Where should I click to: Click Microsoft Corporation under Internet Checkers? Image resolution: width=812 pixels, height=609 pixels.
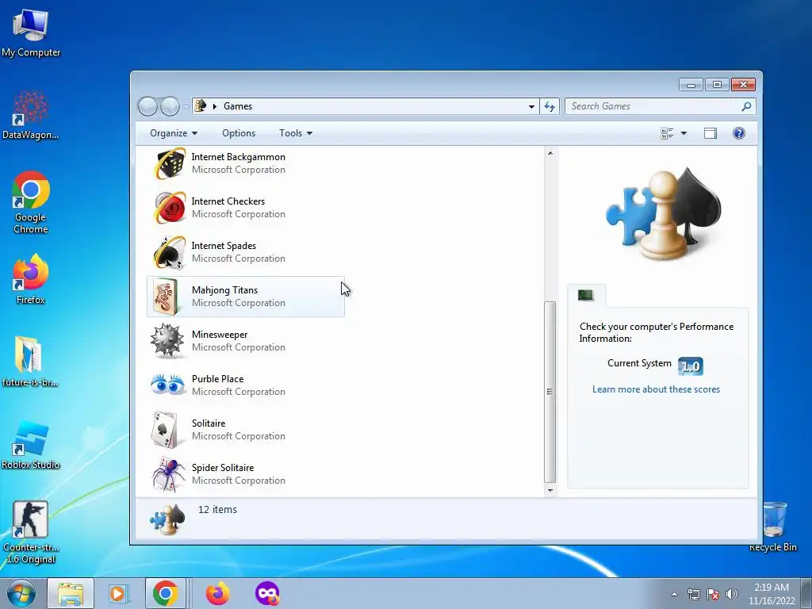tap(238, 214)
